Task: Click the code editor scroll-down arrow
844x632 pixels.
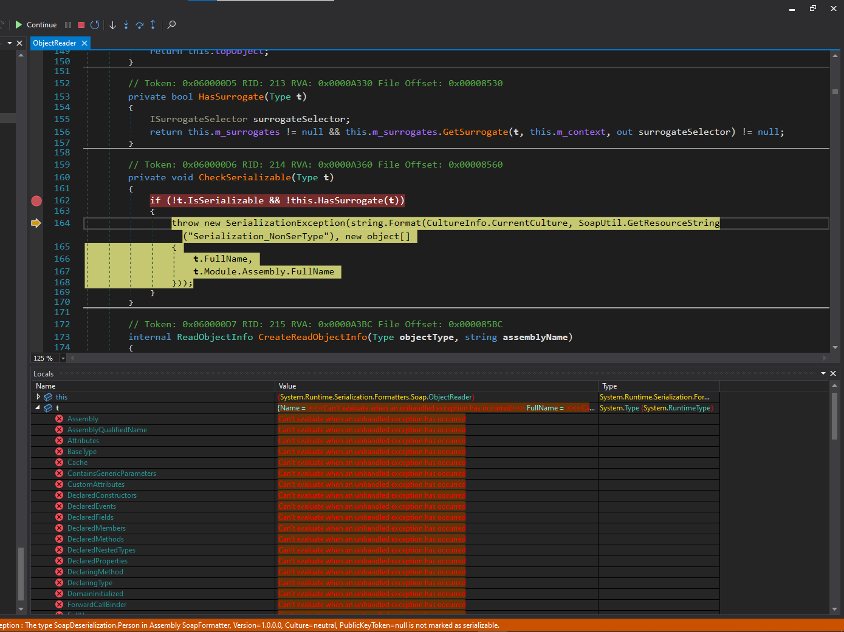Action: pos(835,347)
